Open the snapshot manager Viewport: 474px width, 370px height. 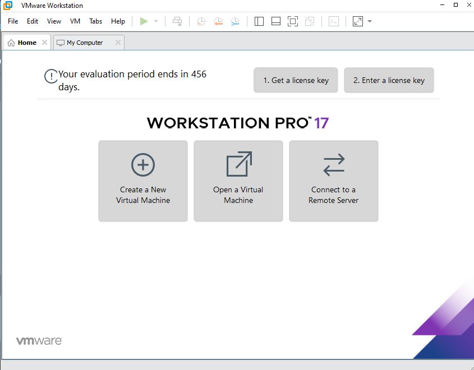tap(235, 21)
